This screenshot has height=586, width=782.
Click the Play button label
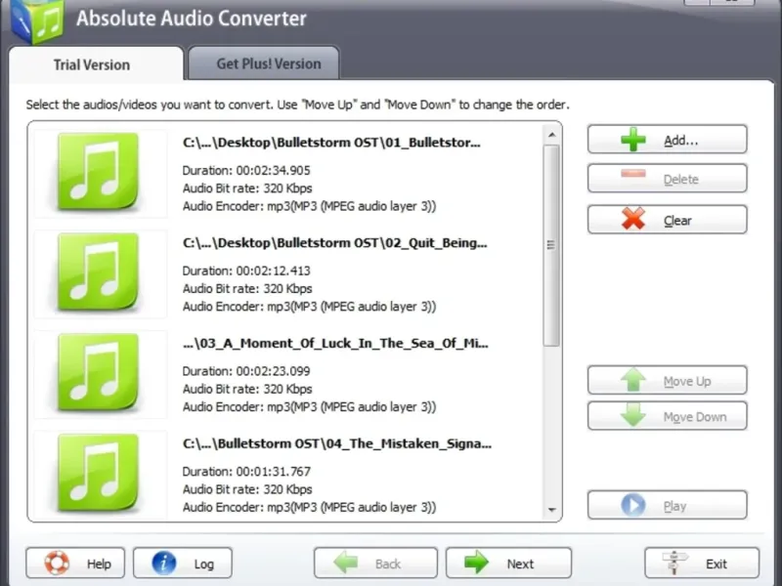[674, 507]
